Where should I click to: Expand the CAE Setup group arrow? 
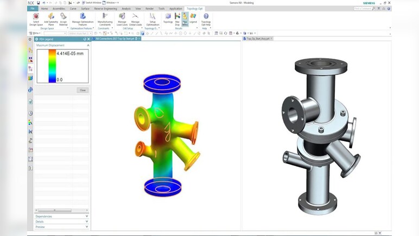(142, 28)
